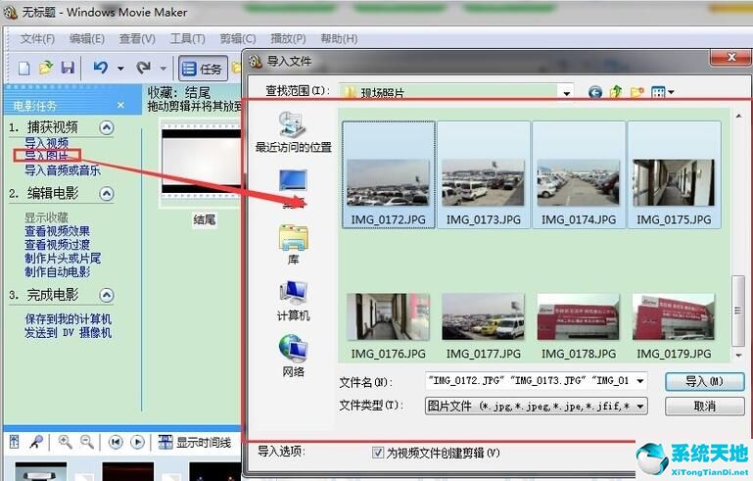Click the 导入(M) button
Screen dimensions: 753x481
click(x=704, y=381)
